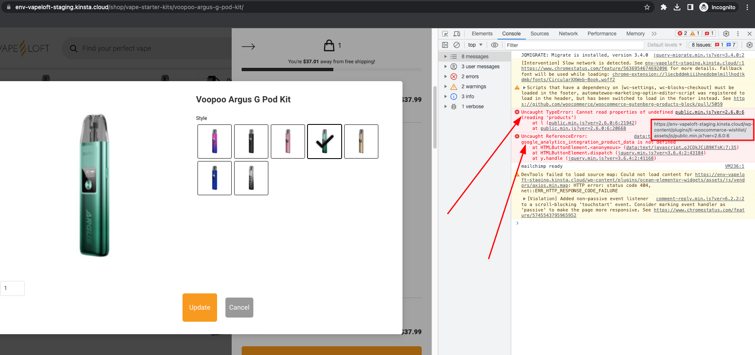
Task: Activate the DevTools inspect element picker
Action: point(445,34)
